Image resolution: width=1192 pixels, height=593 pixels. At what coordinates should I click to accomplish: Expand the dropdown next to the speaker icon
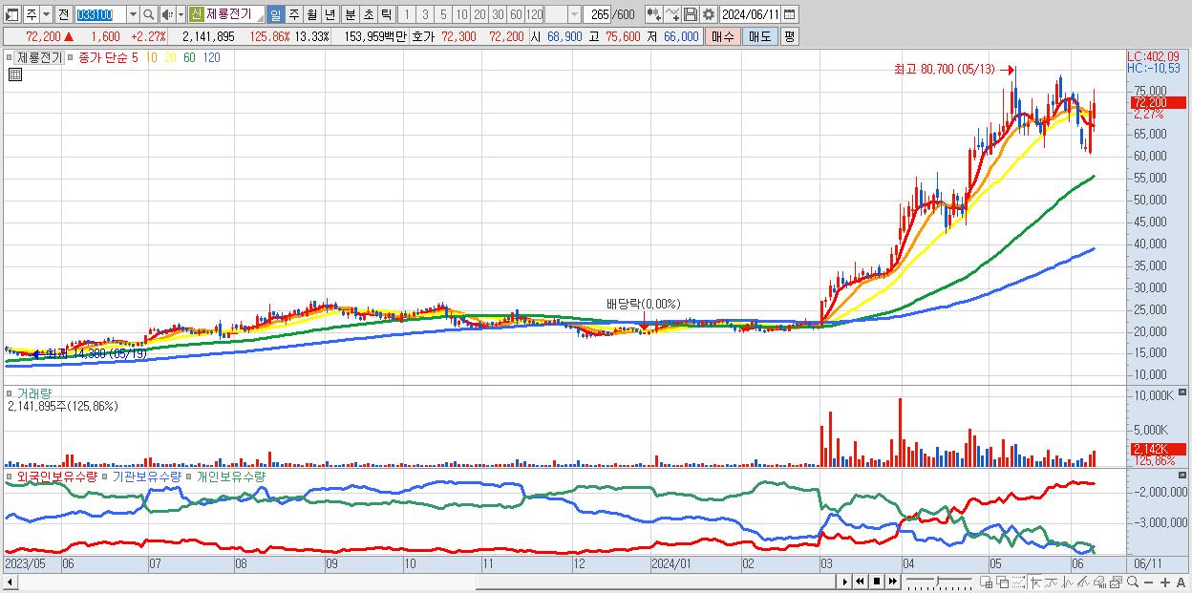[x=181, y=14]
